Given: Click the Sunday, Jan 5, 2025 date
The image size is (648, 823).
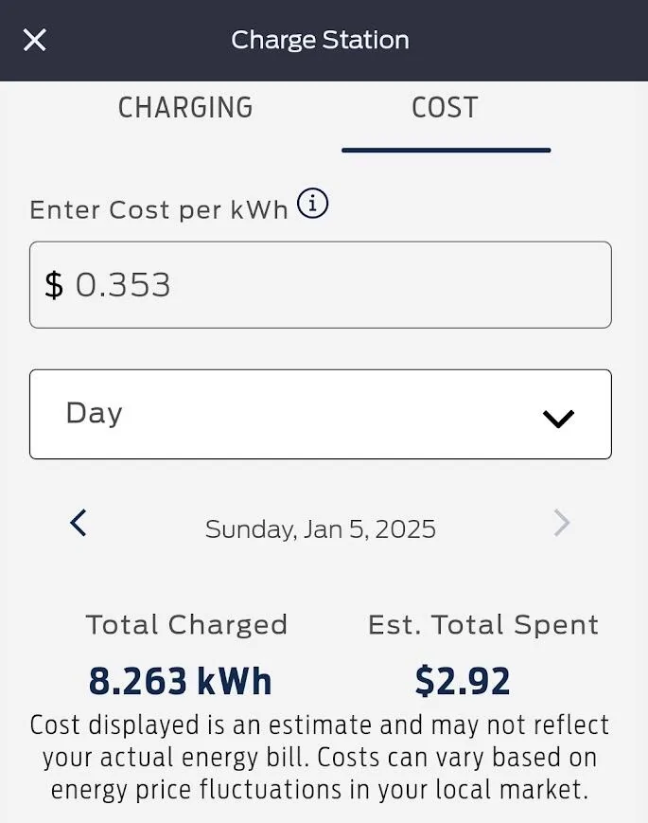Looking at the screenshot, I should (320, 528).
